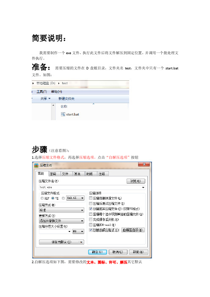Viewport: 210px width, 297px height.
Task: Check 压缩并E-mail option
Action: pyautogui.click(x=91, y=225)
